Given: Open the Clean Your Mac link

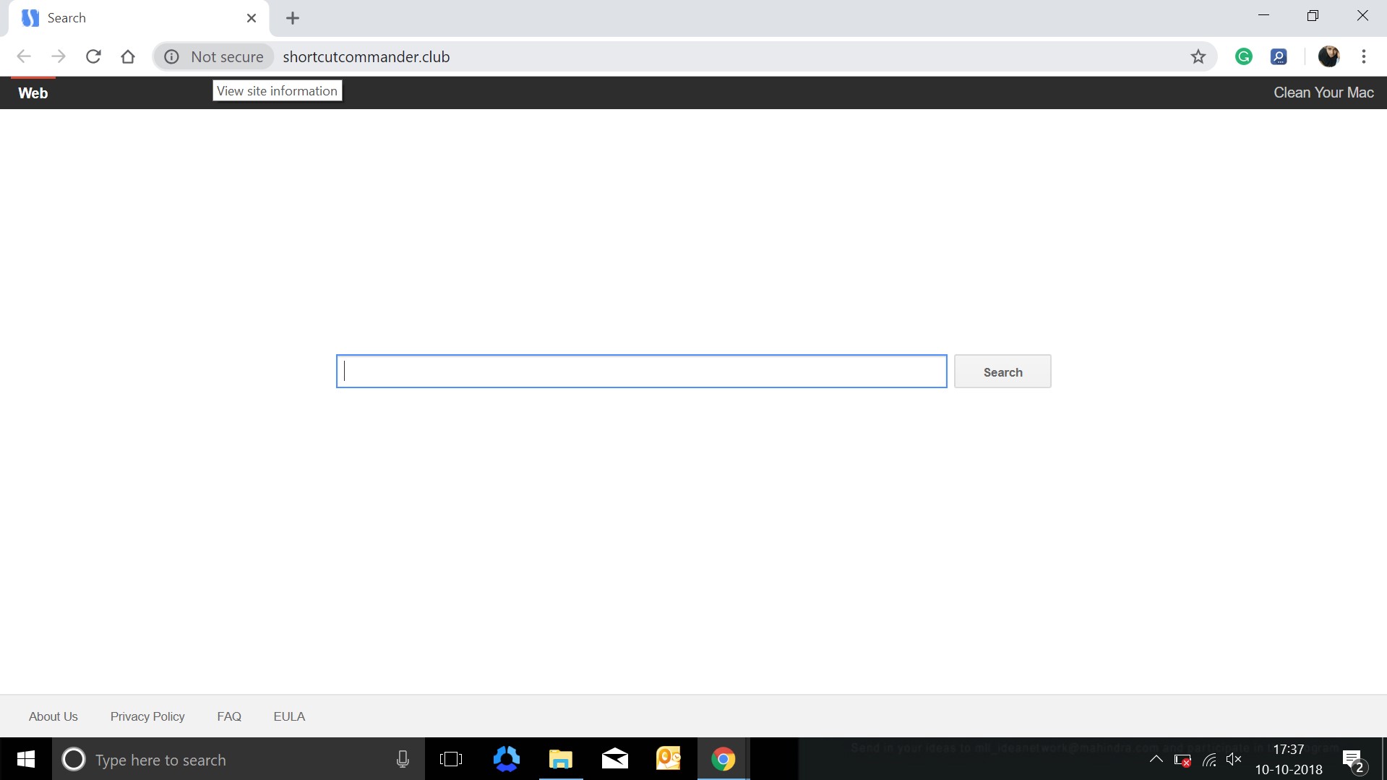Looking at the screenshot, I should pyautogui.click(x=1323, y=93).
